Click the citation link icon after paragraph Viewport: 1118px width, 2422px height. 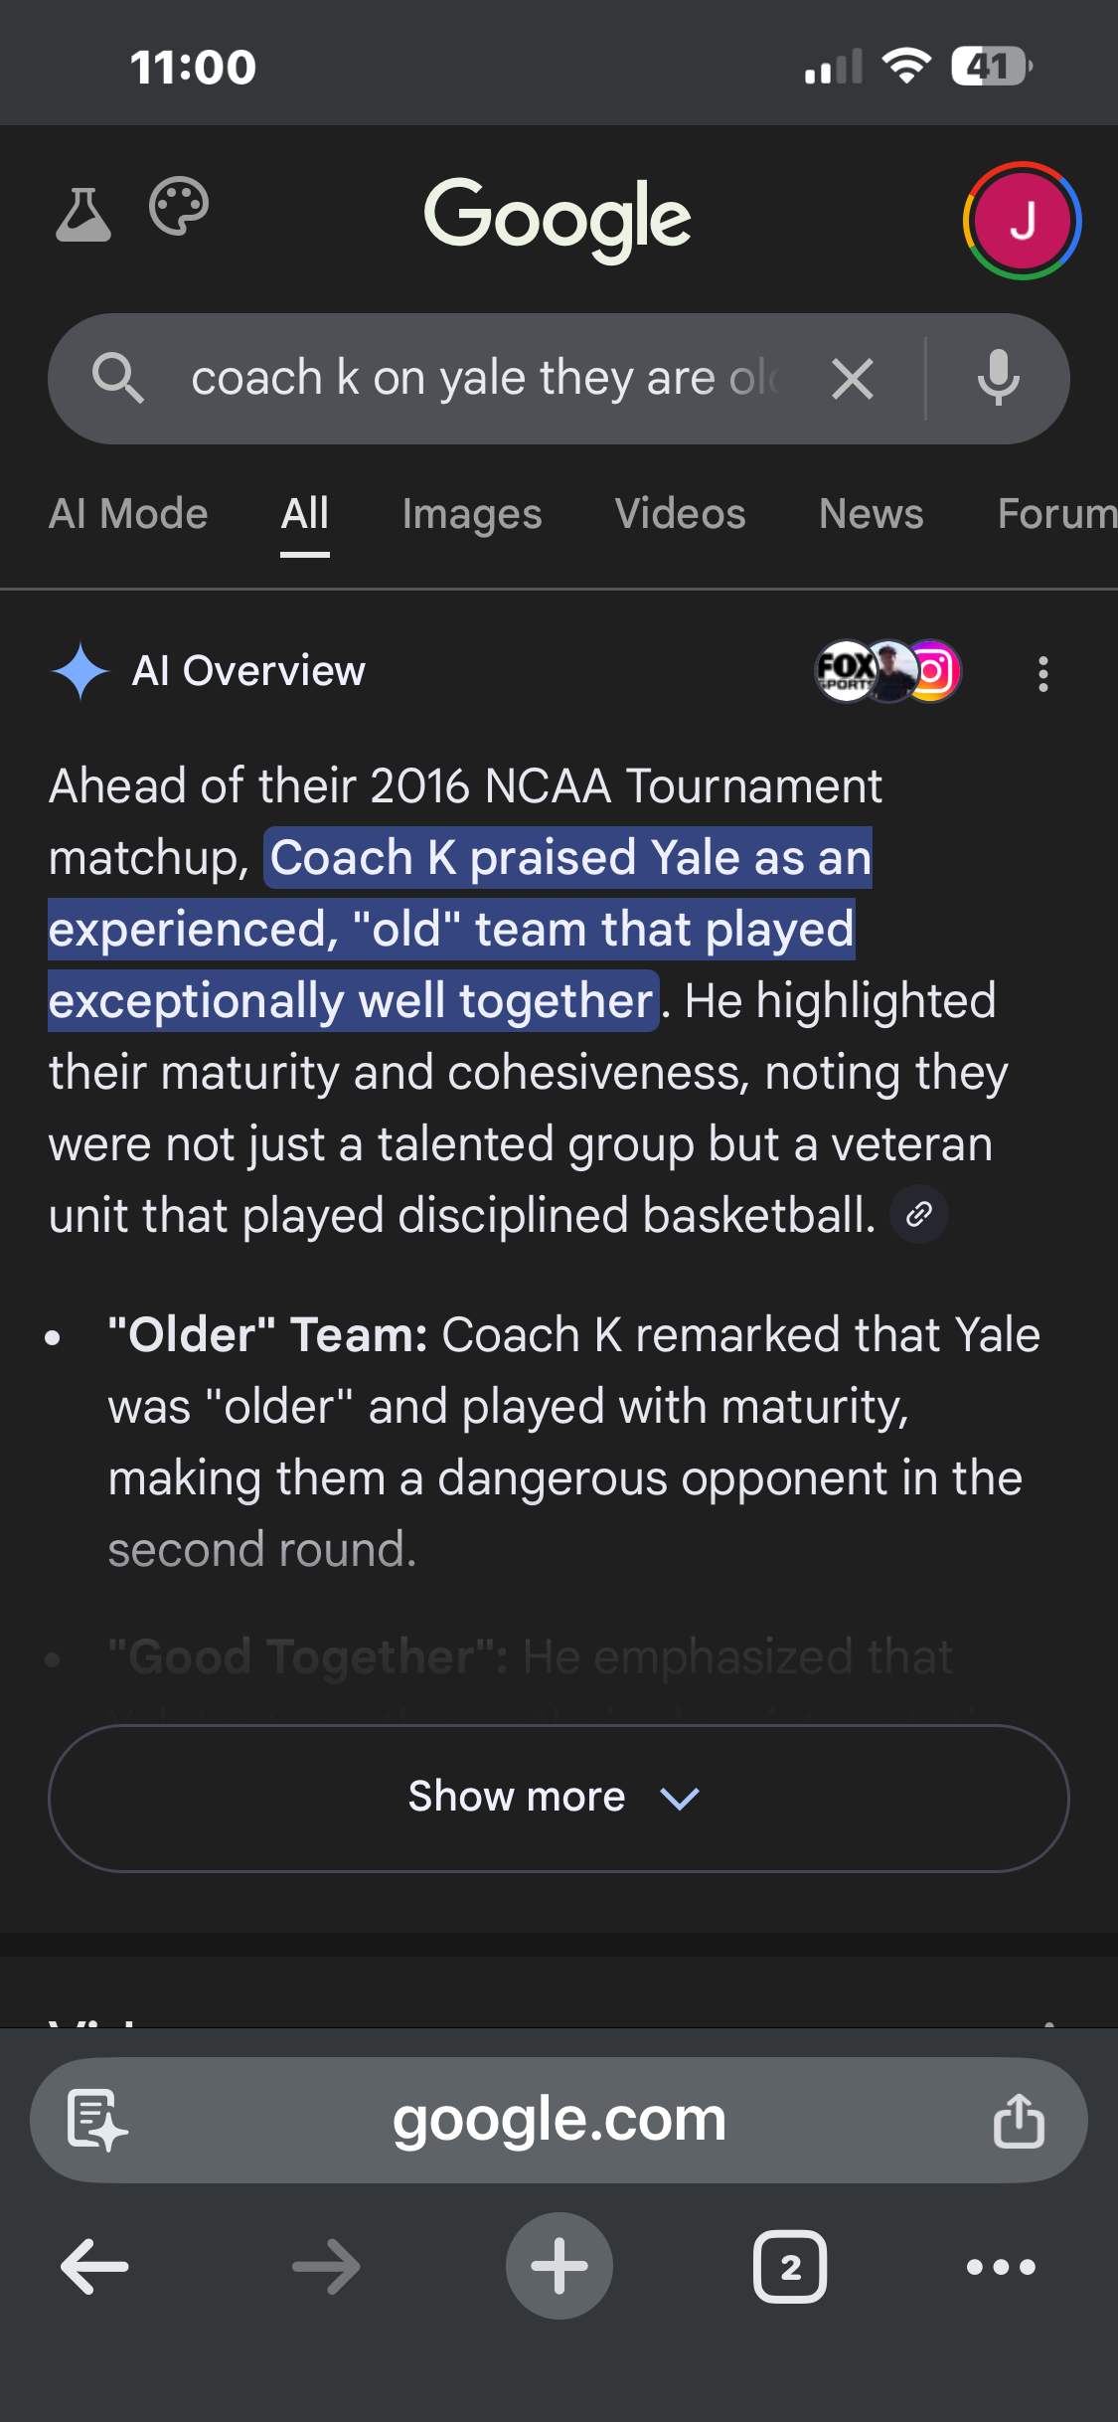point(919,1214)
